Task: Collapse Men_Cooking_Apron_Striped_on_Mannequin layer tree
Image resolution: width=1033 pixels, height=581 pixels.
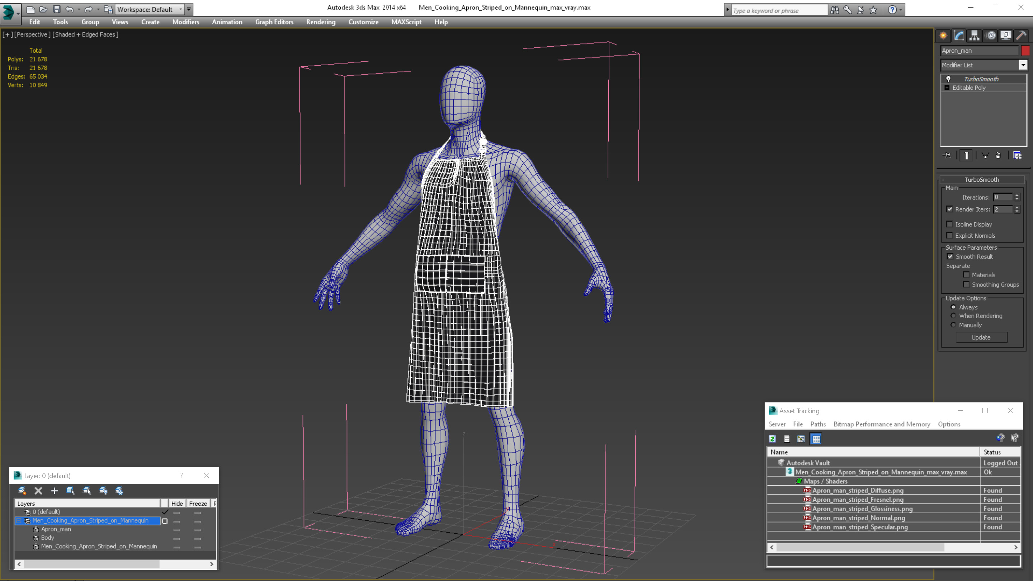Action: coord(18,521)
